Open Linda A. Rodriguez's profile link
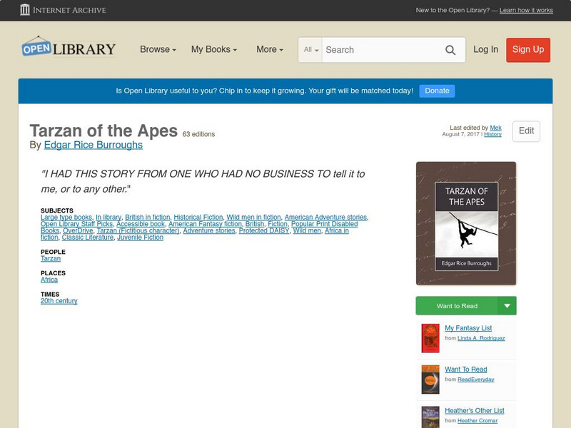The height and width of the screenshot is (428, 571). [481, 338]
